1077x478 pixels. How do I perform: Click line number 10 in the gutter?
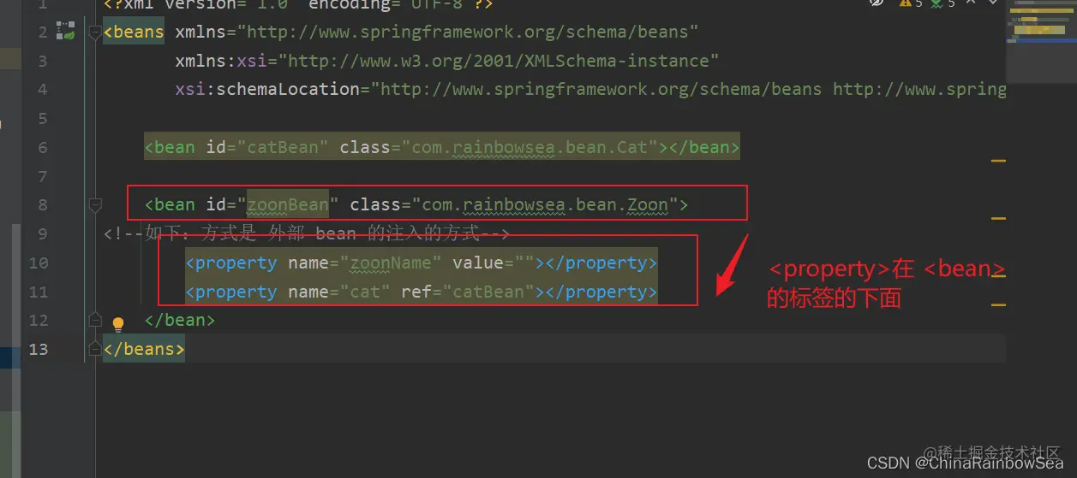tap(38, 263)
